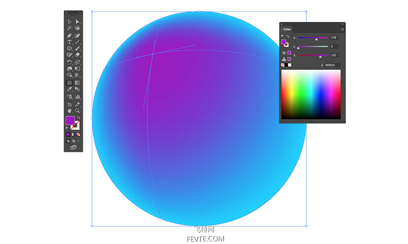The width and height of the screenshot is (408, 244).
Task: Pick the Paintbrush tool
Action: click(x=77, y=49)
